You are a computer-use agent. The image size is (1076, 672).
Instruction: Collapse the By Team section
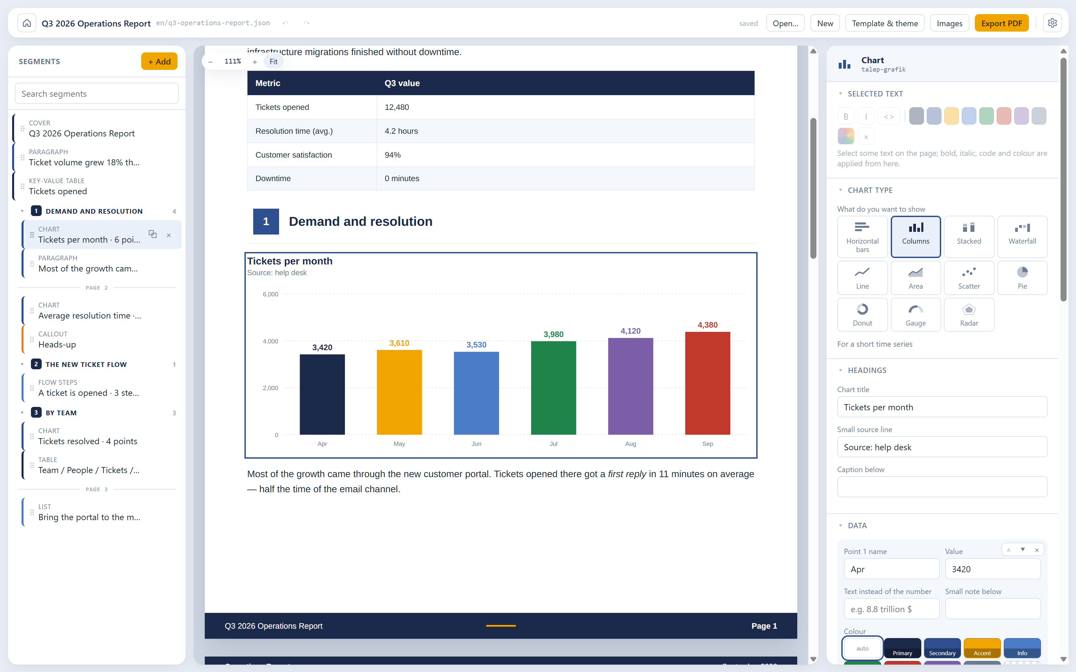22,413
